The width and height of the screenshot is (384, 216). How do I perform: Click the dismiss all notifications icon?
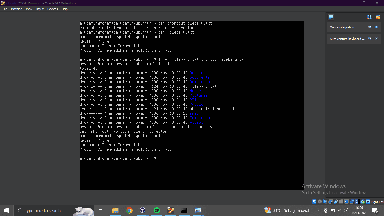[378, 17]
